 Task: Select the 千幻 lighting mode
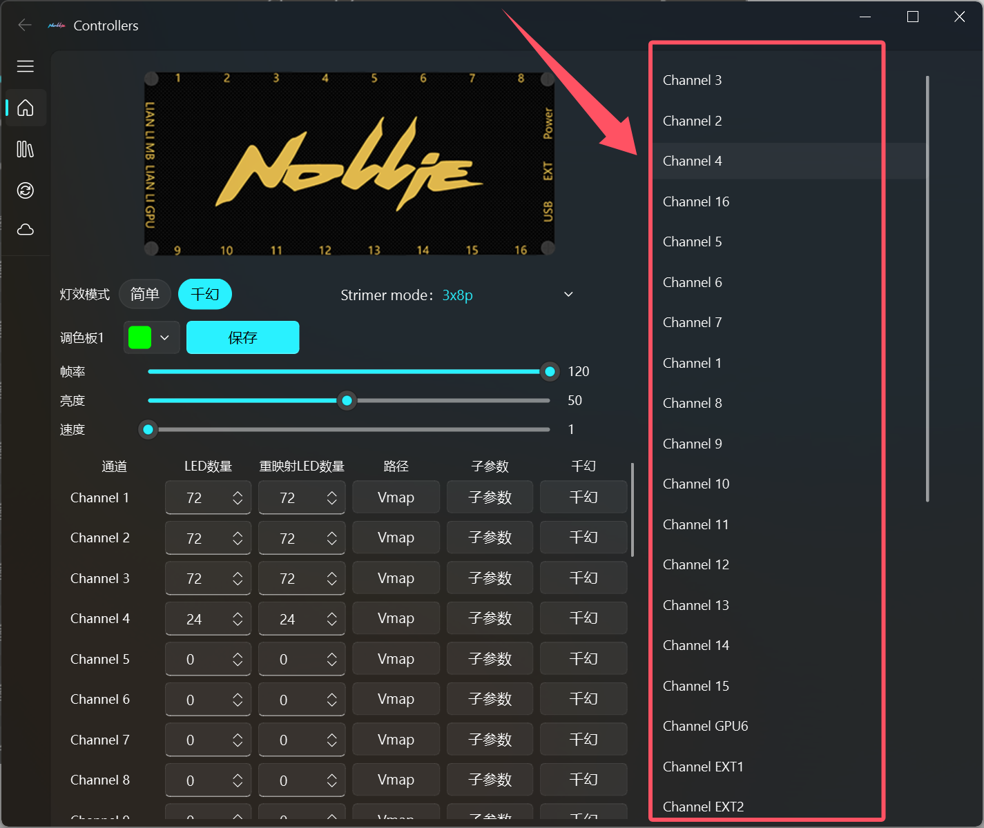(205, 295)
